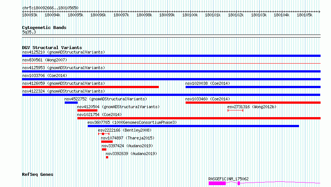Select the short red nsv4120504 bar

(87, 110)
